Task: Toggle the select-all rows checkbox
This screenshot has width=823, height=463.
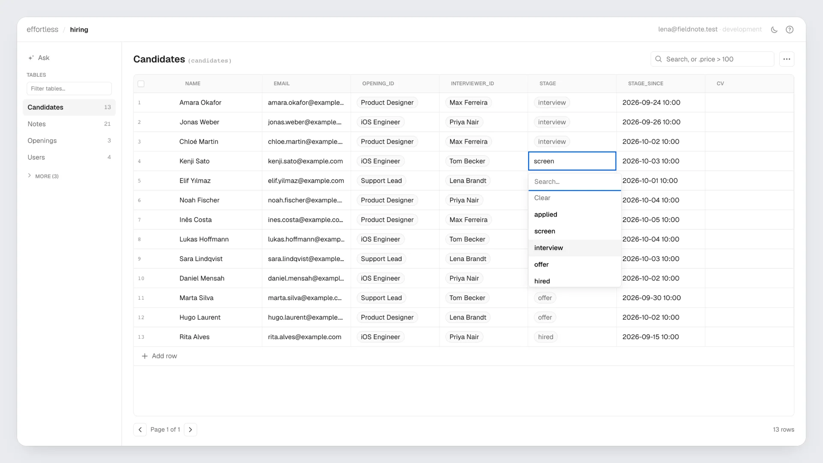Action: tap(141, 84)
